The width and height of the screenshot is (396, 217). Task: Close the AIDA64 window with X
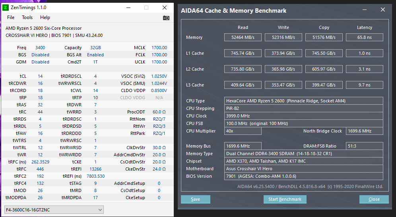pos(383,10)
